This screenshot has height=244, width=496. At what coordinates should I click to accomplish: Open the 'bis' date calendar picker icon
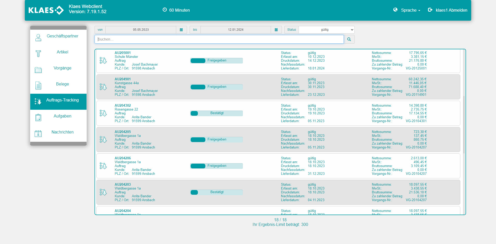pos(276,30)
